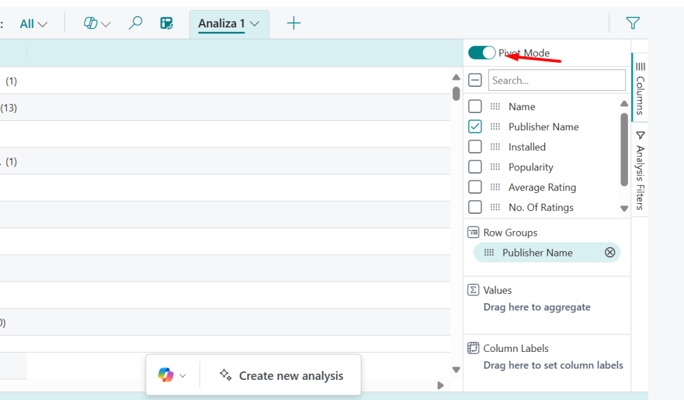This screenshot has width=684, height=400.
Task: Click the Create new analysis button
Action: pyautogui.click(x=281, y=376)
